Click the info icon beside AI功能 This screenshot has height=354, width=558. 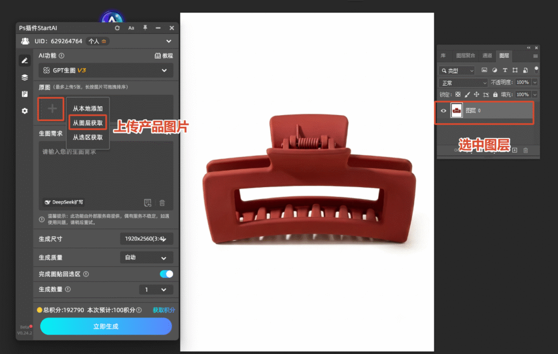(62, 56)
